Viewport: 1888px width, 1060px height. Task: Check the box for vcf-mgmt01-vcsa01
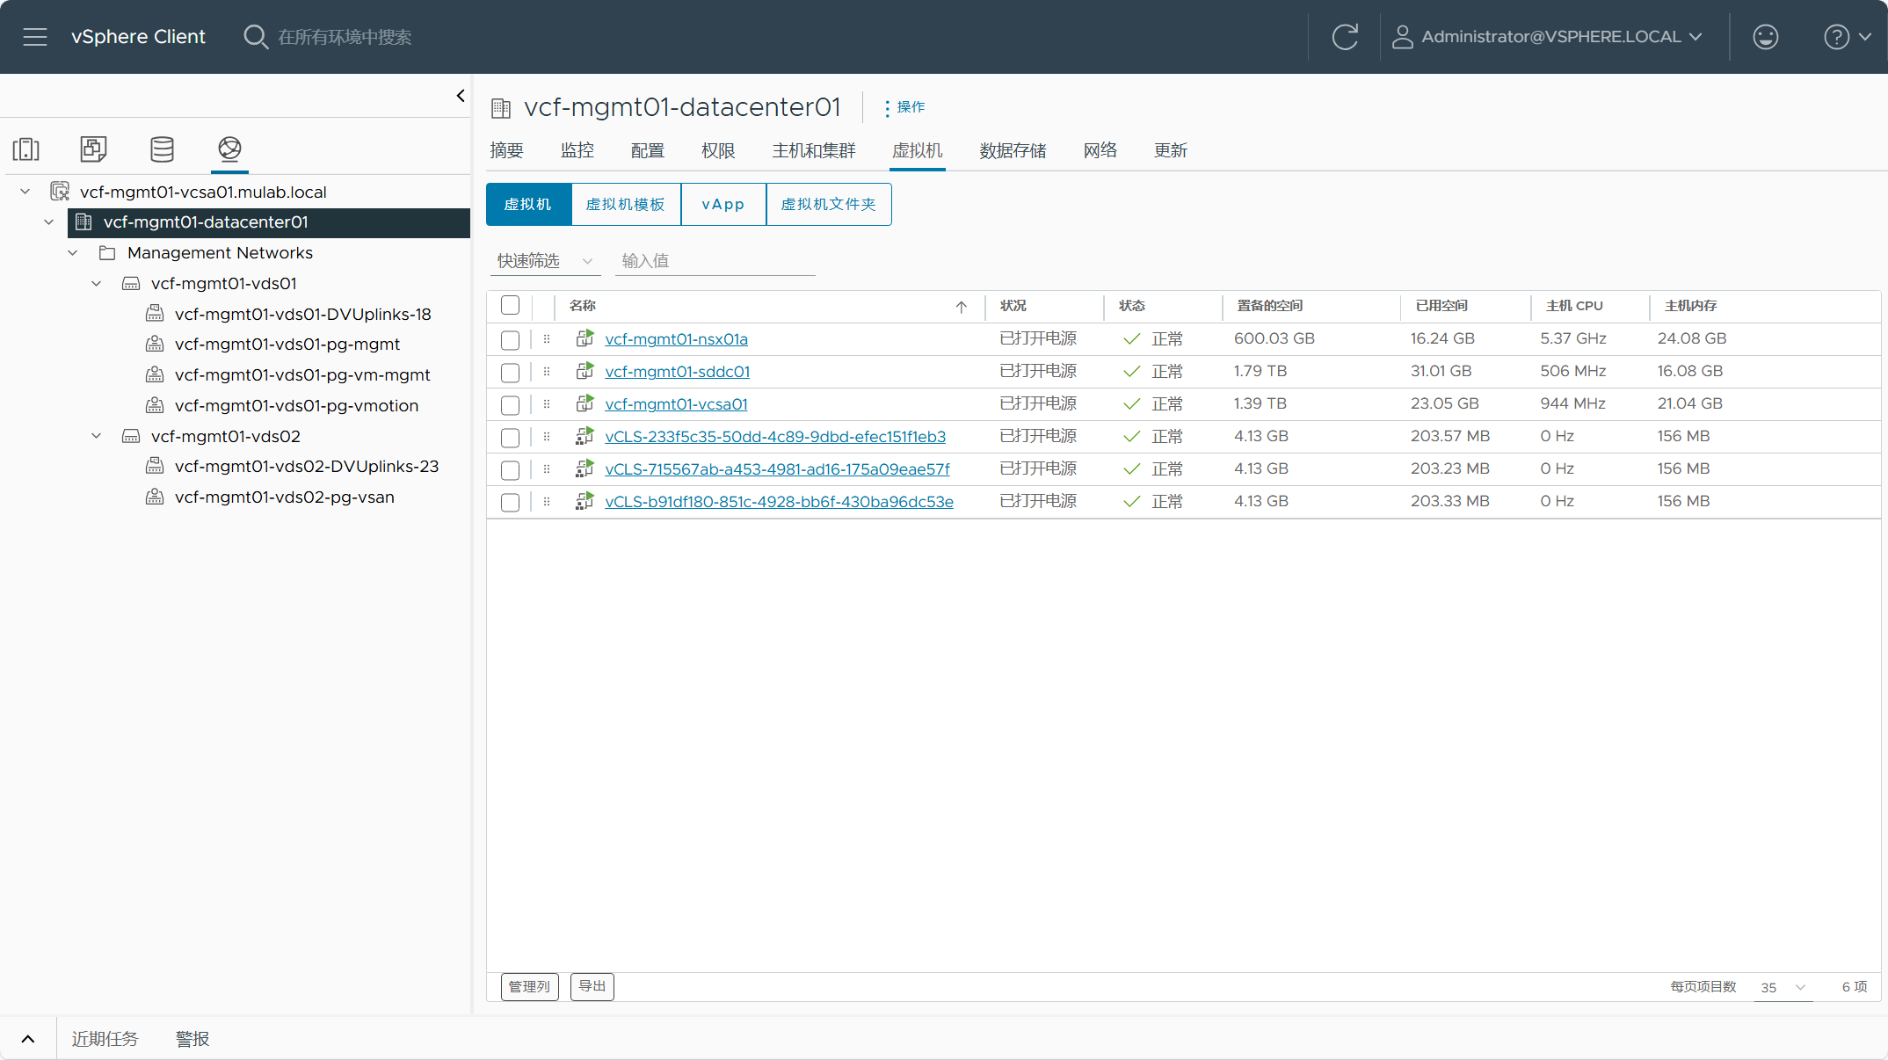(x=510, y=405)
